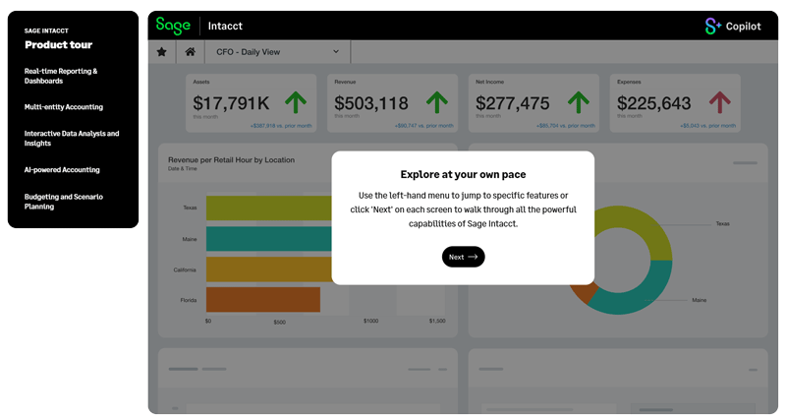
Task: Open Real-time Reporting & Dashboards tour item
Action: click(x=61, y=76)
